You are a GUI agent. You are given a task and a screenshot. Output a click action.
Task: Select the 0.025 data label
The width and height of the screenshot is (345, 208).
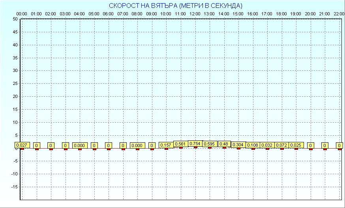pos(296,145)
